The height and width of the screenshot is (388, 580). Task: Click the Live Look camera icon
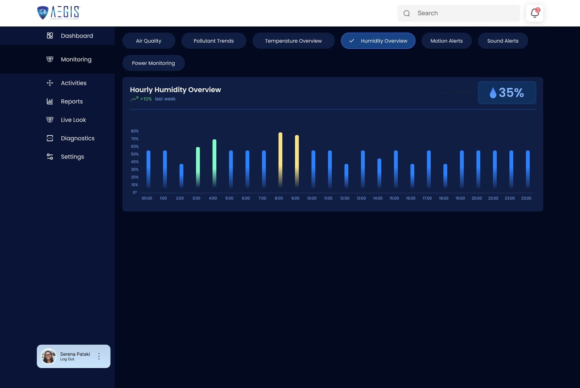pyautogui.click(x=50, y=120)
